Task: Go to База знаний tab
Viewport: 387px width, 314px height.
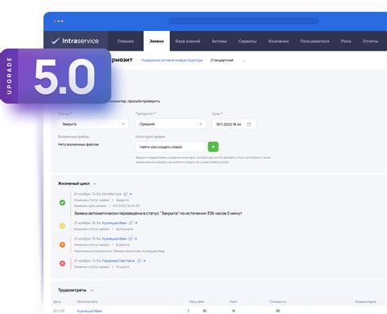Action: pos(188,42)
